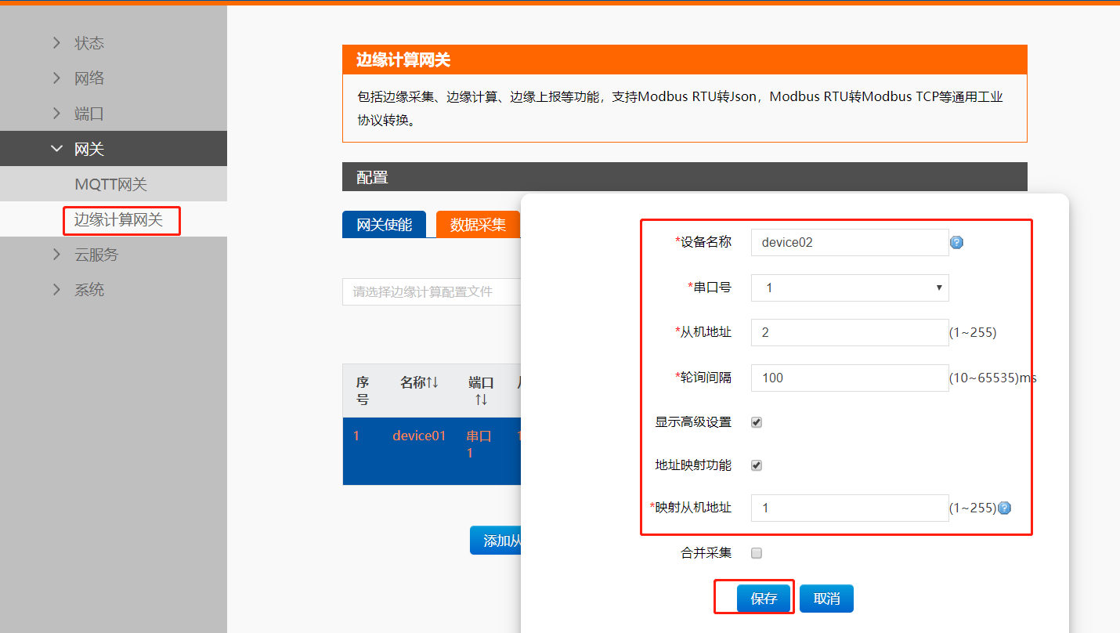Enable 合并采集 checkbox
Screen dimensions: 1120x633
click(757, 553)
